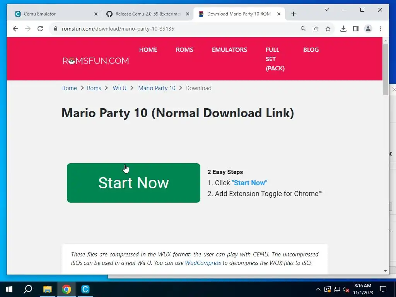
Task: Click the Mario Party 10 breadcrumb link
Action: tap(157, 88)
